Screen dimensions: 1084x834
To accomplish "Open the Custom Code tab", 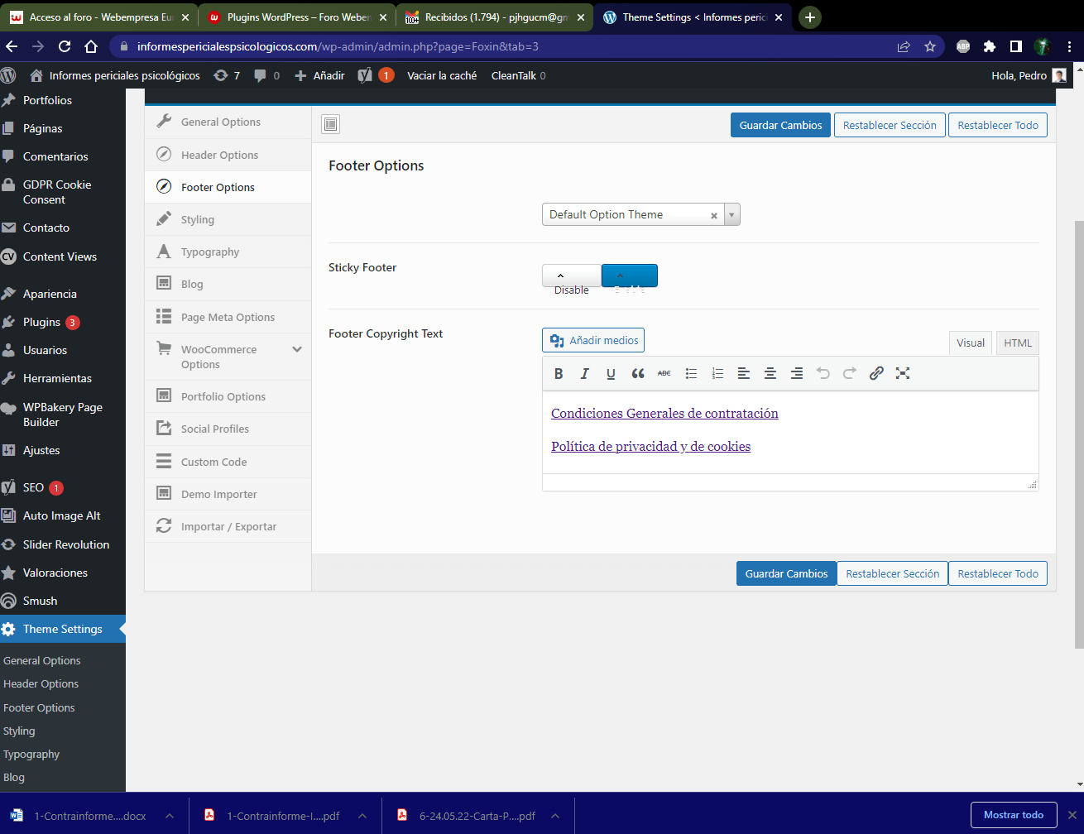I will coord(228,462).
